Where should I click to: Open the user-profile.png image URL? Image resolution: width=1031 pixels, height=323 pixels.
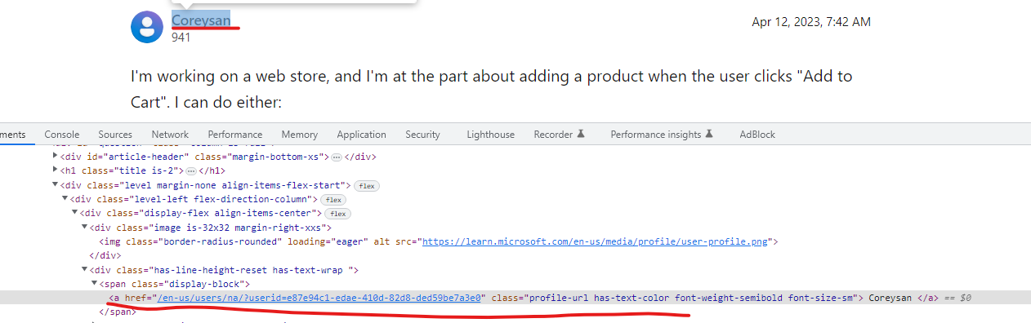coord(596,242)
